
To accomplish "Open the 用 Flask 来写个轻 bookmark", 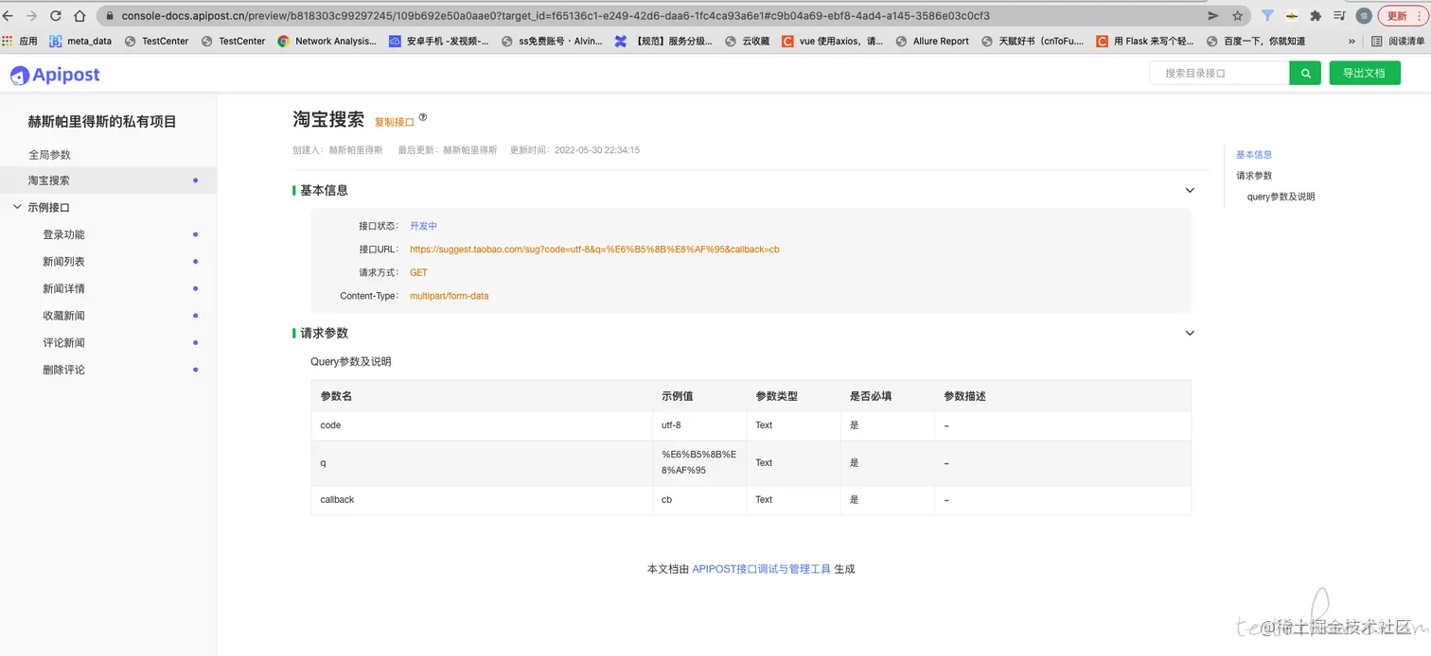I will (x=1145, y=41).
